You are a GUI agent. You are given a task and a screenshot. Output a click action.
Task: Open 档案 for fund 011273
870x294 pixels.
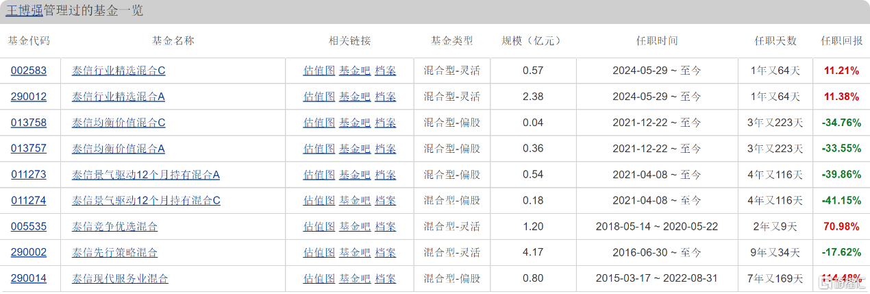click(386, 175)
